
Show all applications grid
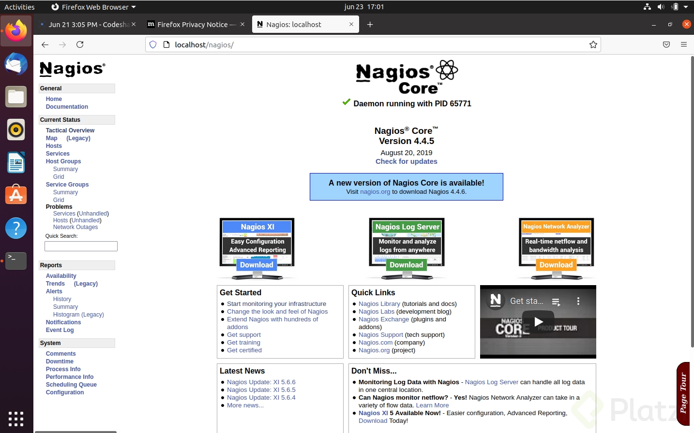tap(16, 419)
